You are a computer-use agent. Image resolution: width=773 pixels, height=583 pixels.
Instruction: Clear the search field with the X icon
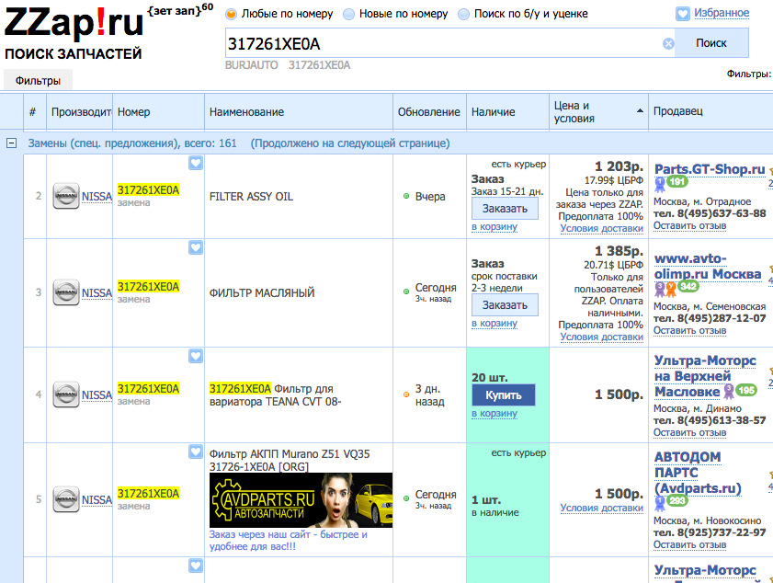click(668, 43)
